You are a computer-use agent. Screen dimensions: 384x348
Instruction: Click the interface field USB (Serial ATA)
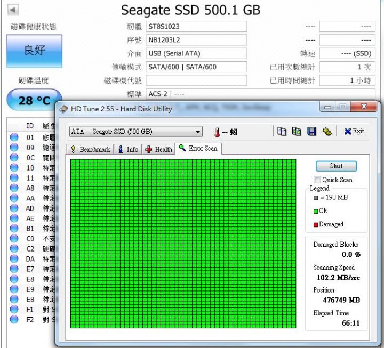[x=196, y=53]
